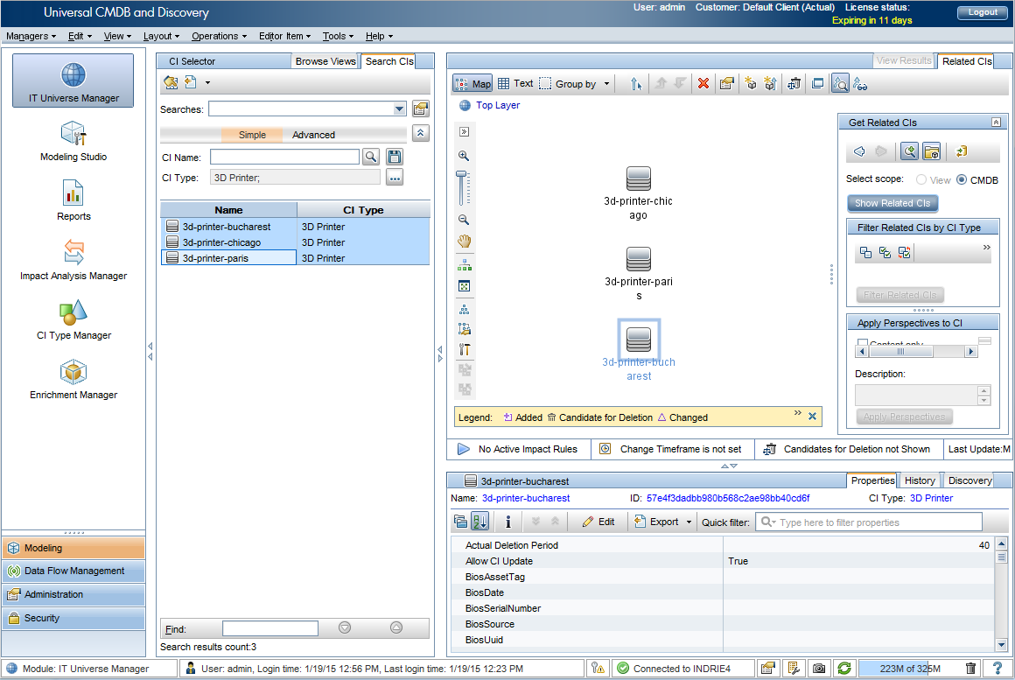Switch to Simple search mode
Screen dimensions: 1015x680
pos(252,135)
